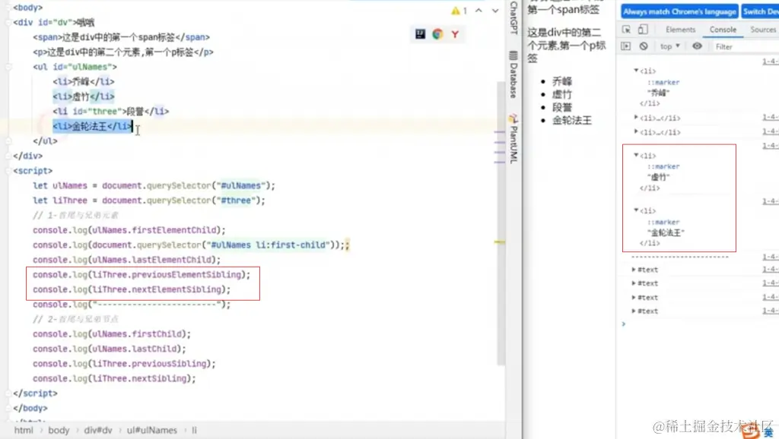The image size is (779, 439).
Task: Switch to the Elements tab
Action: pos(680,30)
